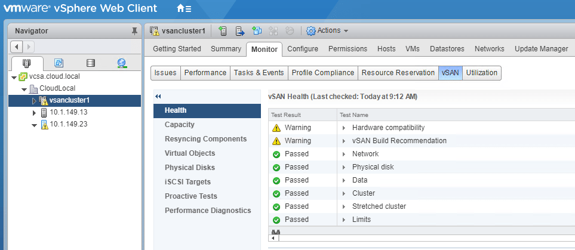Expand the Hardware compatibility test row
The width and height of the screenshot is (575, 250).
345,128
